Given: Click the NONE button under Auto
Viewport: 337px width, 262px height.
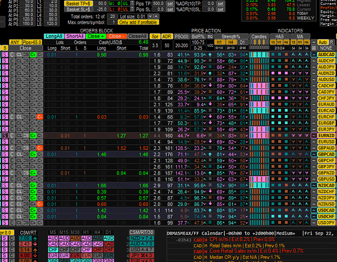Looking at the screenshot, I should [326, 48].
